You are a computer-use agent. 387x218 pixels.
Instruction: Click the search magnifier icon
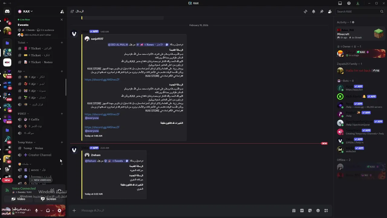click(x=382, y=12)
